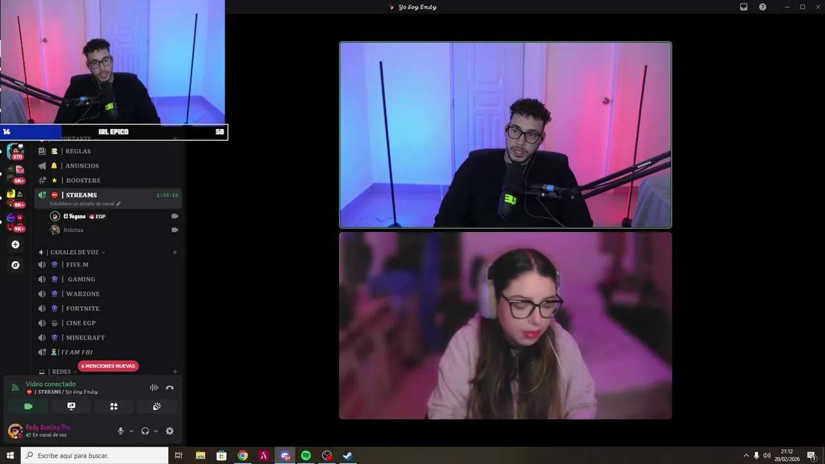Open Steam from the taskbar
The width and height of the screenshot is (825, 464).
coord(347,456)
